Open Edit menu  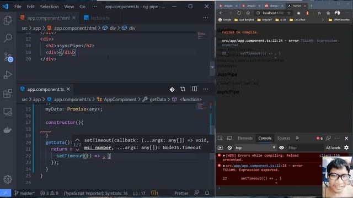pos(31,7)
